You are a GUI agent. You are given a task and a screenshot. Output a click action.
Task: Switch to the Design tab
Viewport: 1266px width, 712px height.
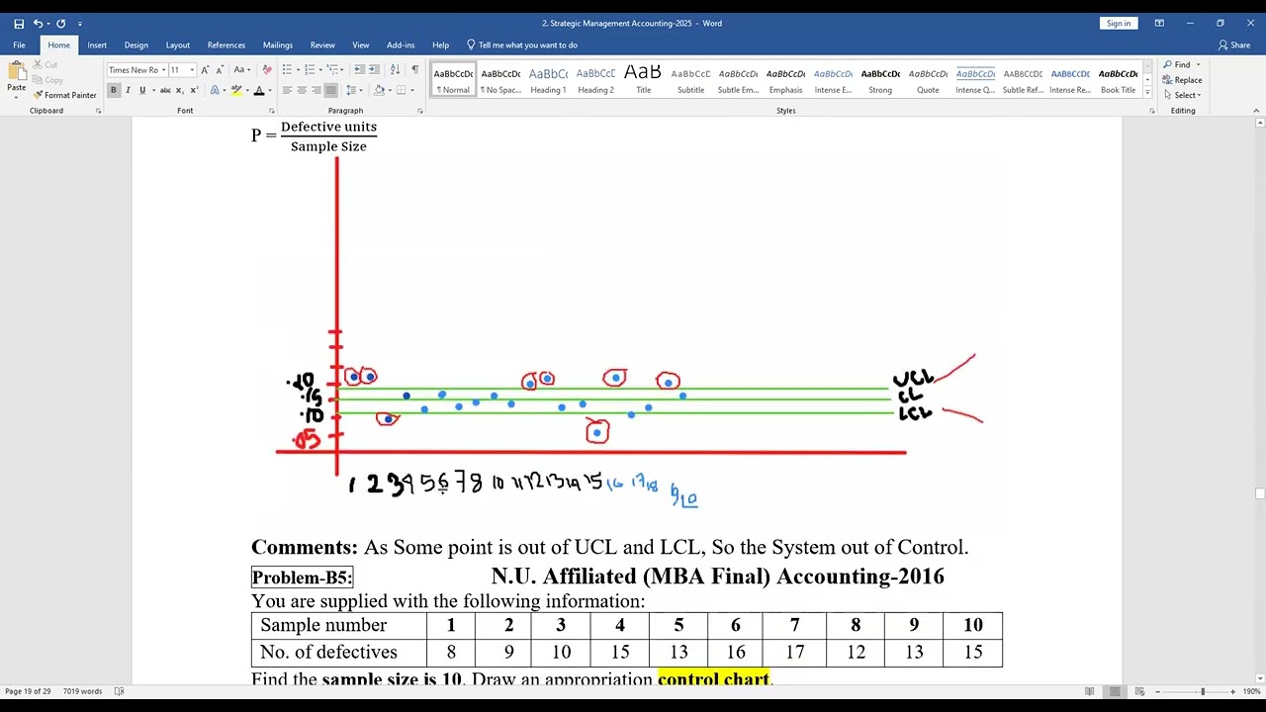[x=136, y=44]
